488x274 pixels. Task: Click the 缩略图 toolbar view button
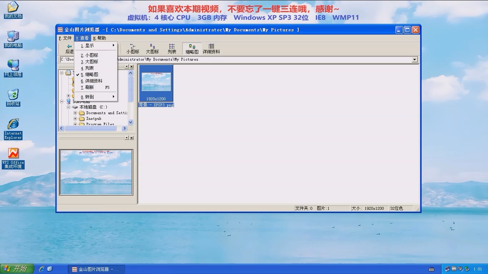pos(192,49)
